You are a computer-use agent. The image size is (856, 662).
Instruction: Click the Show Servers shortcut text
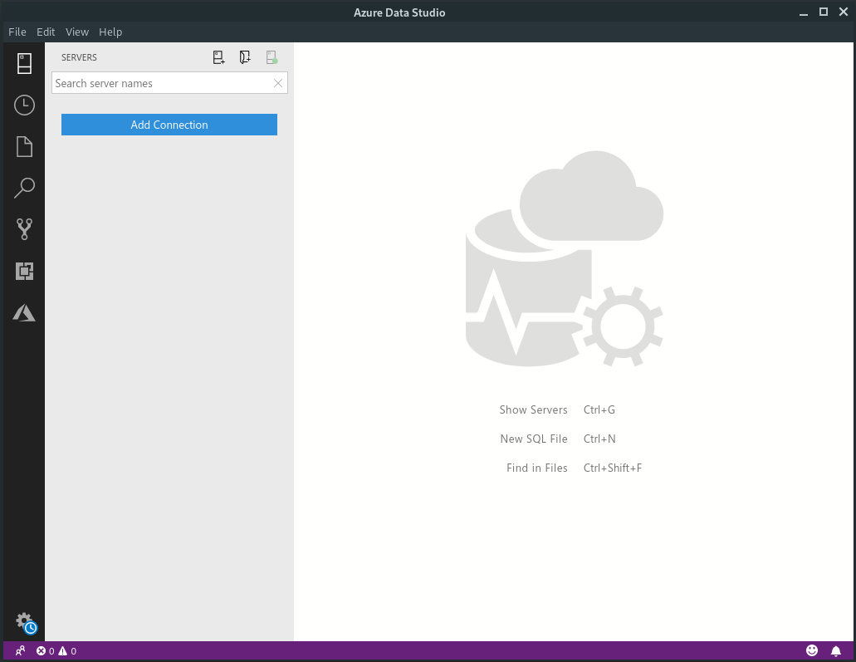[x=533, y=409]
